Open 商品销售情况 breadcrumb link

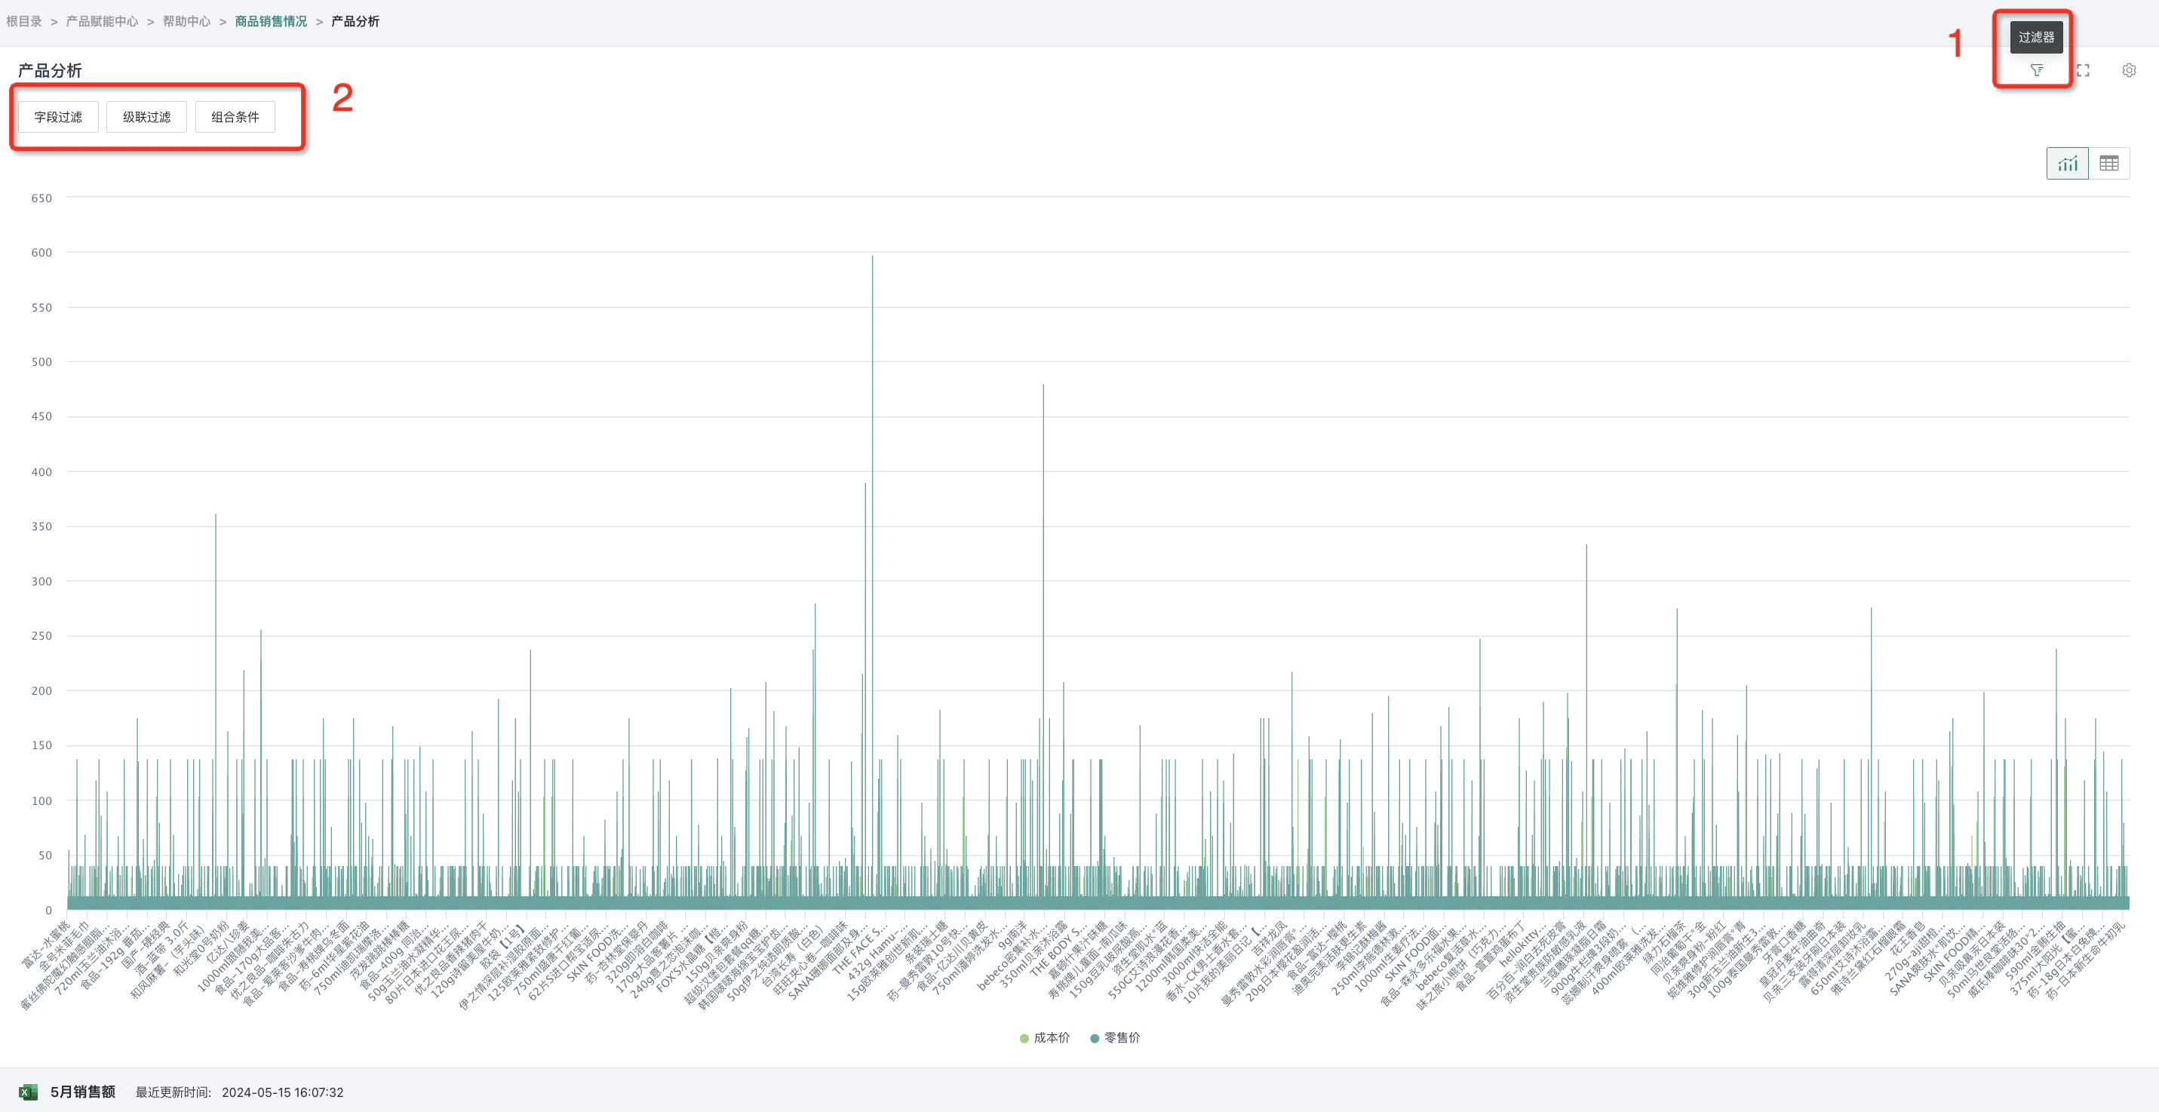pyautogui.click(x=271, y=21)
